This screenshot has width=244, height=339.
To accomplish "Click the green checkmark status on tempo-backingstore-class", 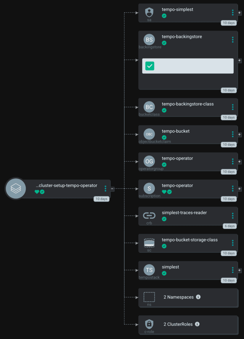I will point(164,110).
